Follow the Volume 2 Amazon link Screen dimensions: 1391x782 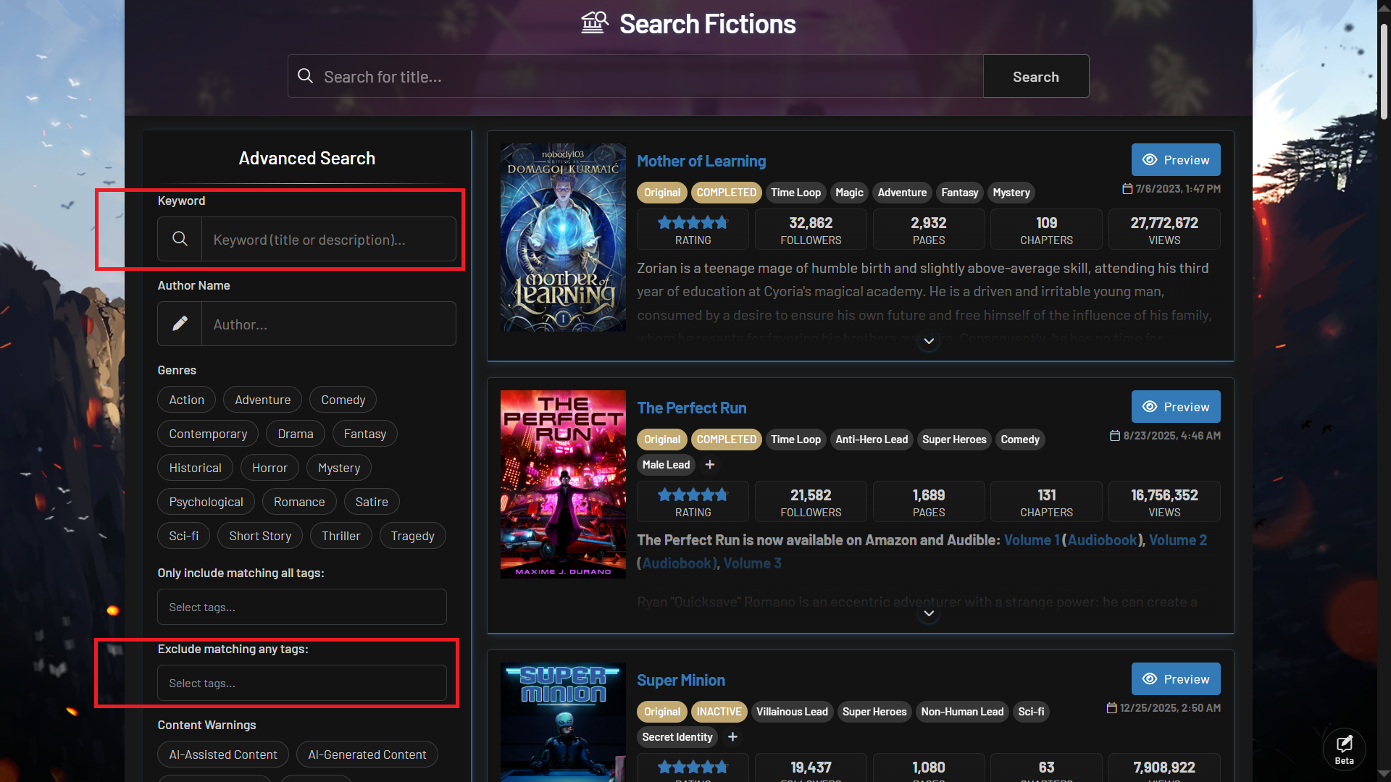coord(1178,540)
